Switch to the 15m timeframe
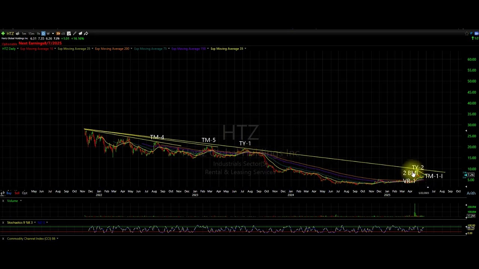Screen dimensions: 479x269 point(31,34)
